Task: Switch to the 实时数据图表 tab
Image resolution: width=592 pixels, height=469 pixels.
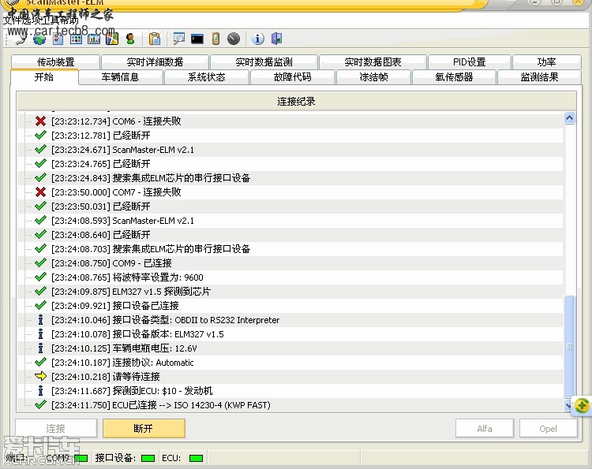Action: tap(373, 61)
